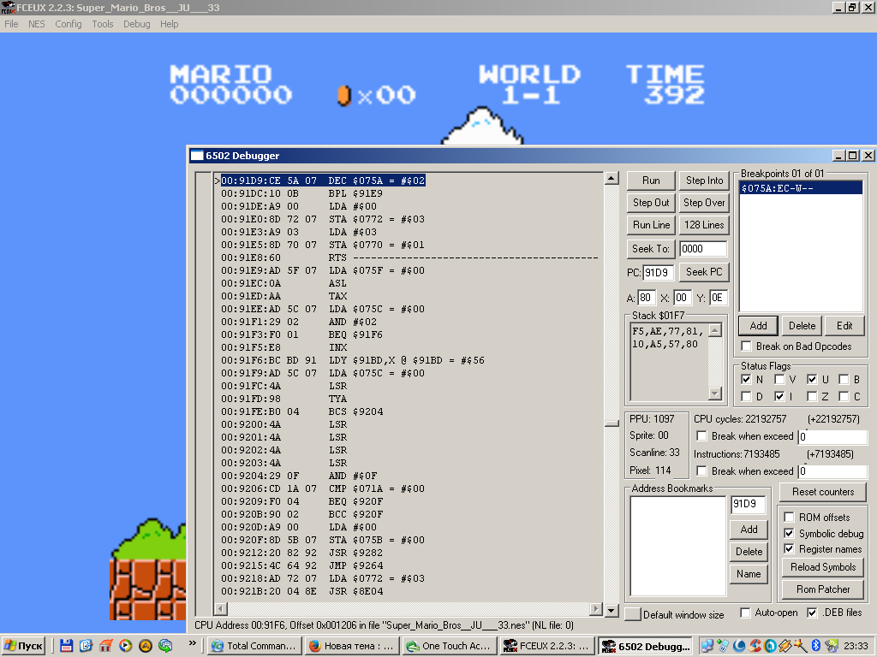Click the breakpoint Add button
The image size is (877, 657).
coord(758,326)
